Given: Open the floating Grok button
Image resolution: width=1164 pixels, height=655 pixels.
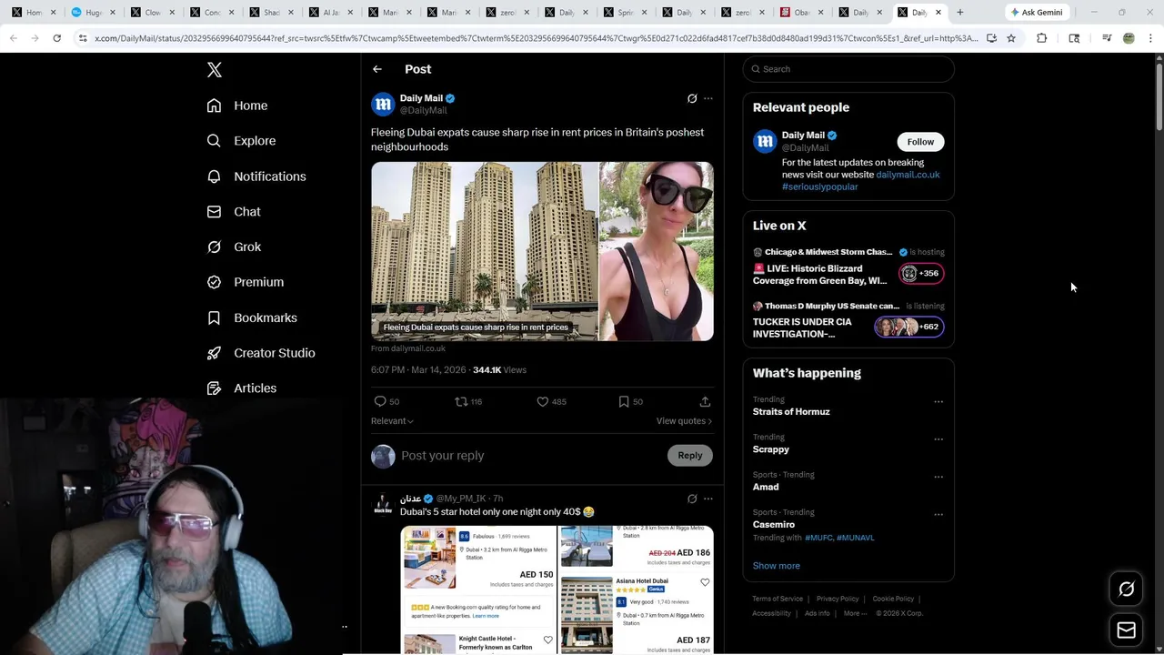Looking at the screenshot, I should click(x=1127, y=589).
